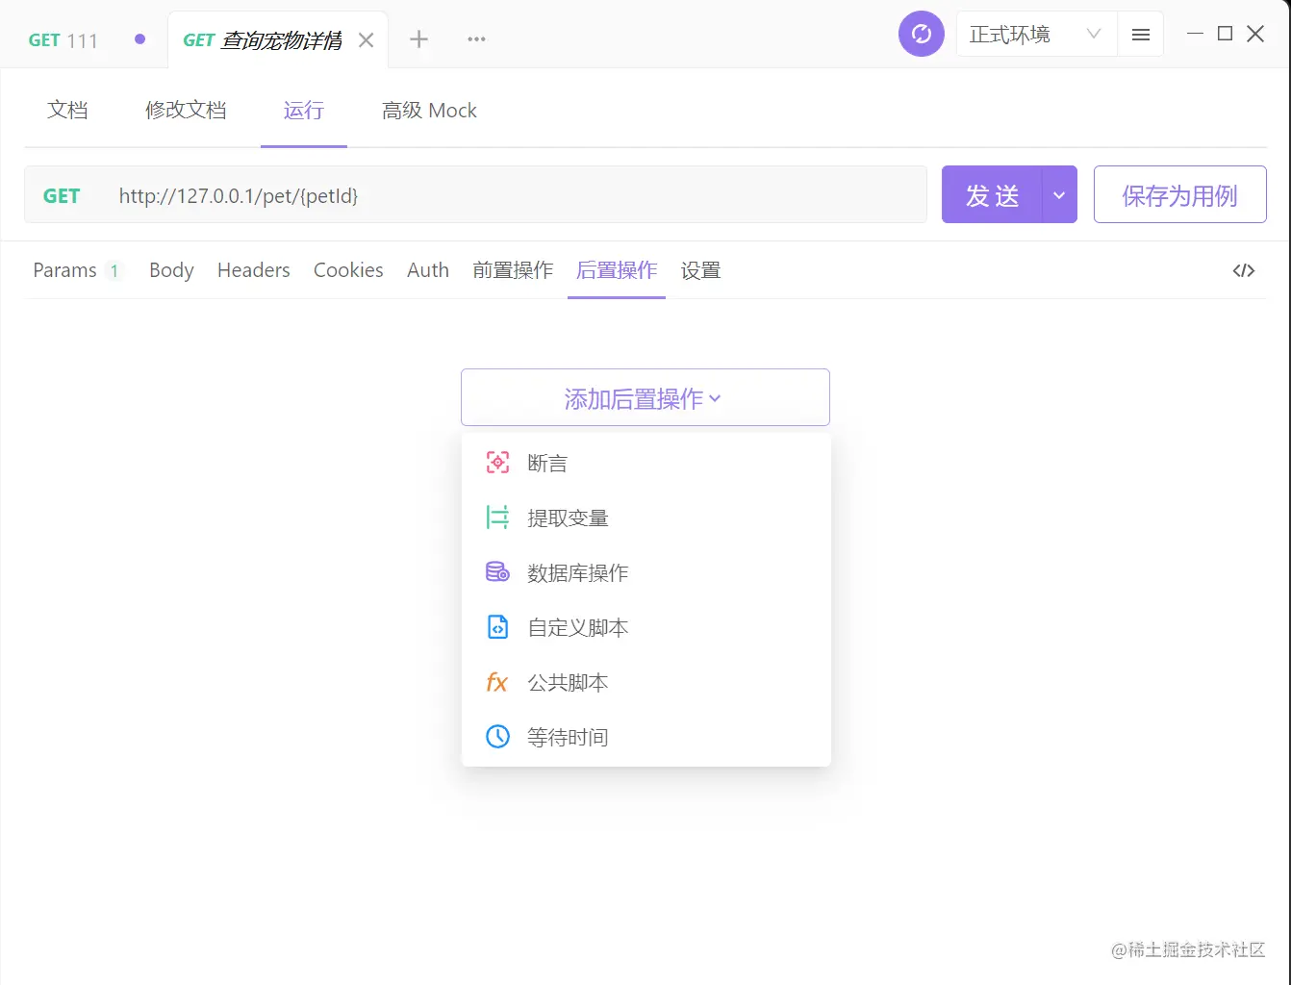
Task: Switch to the Auth tab
Action: click(428, 270)
